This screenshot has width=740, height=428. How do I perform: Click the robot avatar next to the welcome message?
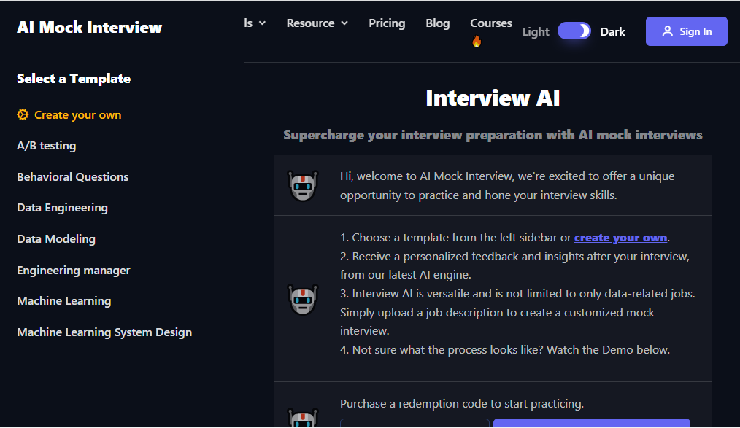[x=302, y=185]
